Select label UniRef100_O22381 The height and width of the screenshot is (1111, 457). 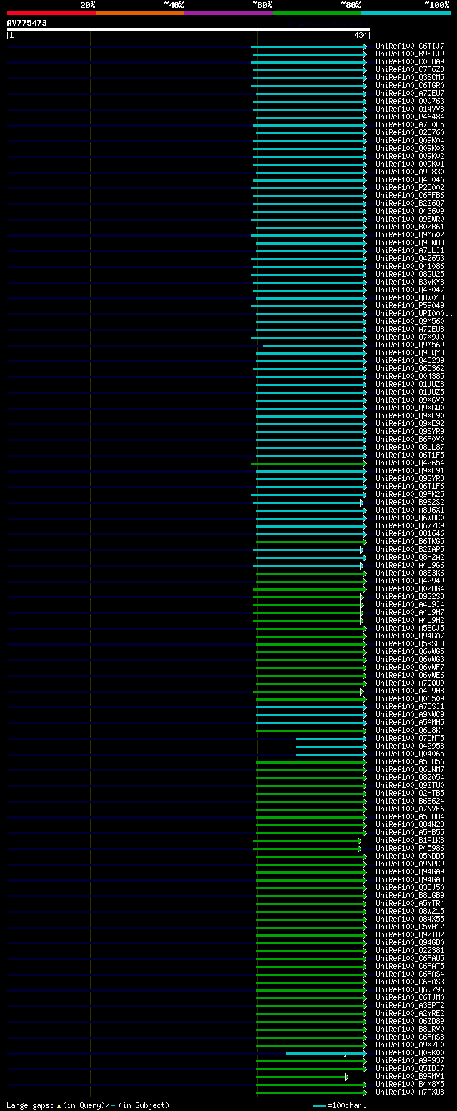[410, 950]
